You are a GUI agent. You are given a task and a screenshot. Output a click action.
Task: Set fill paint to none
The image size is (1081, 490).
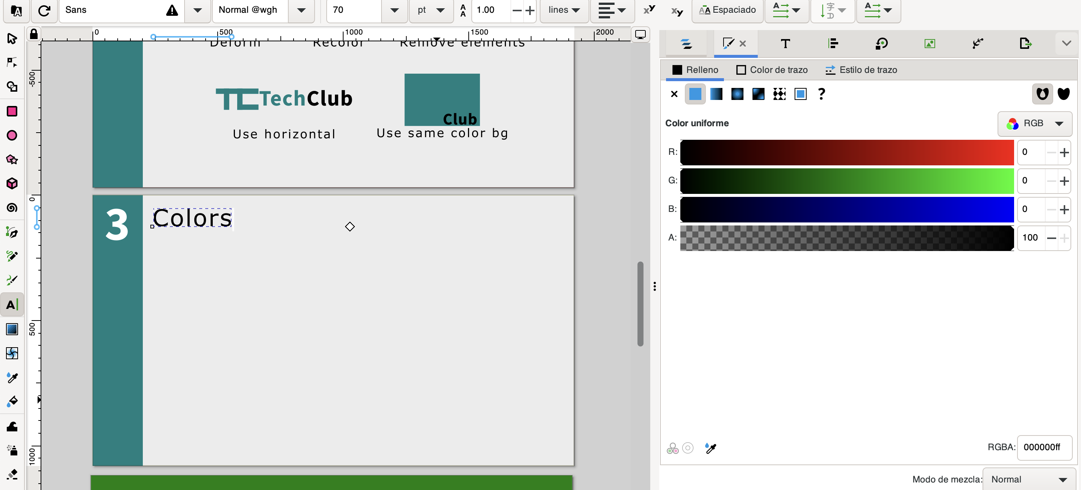pos(674,94)
